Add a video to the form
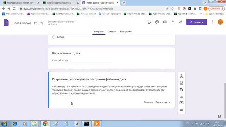This screenshot has width=226, height=127. click(x=181, y=103)
